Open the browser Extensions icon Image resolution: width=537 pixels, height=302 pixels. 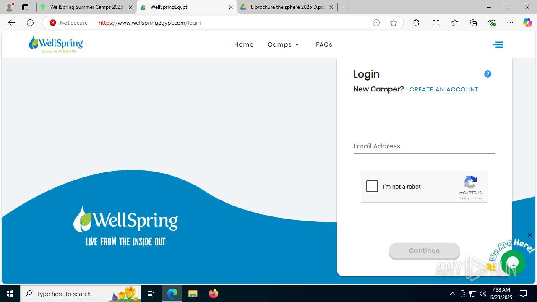pos(416,23)
